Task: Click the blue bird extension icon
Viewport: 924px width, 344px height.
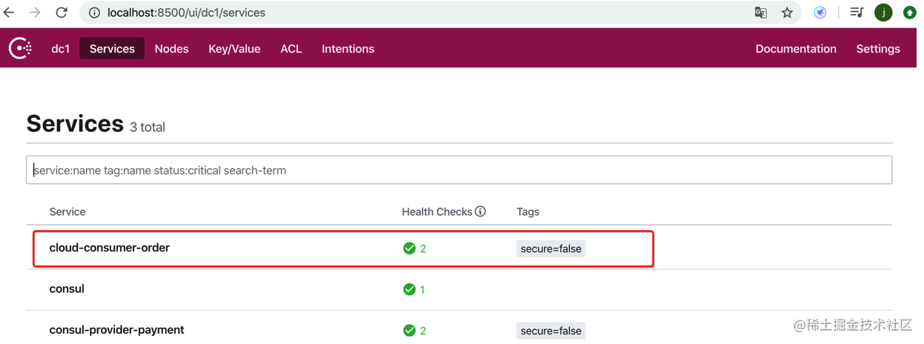Action: (820, 13)
